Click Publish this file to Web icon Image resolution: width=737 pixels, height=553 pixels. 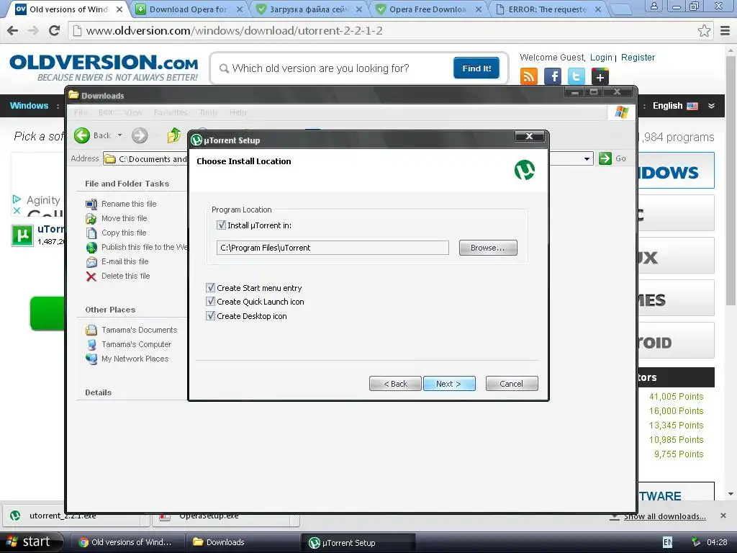tap(91, 248)
